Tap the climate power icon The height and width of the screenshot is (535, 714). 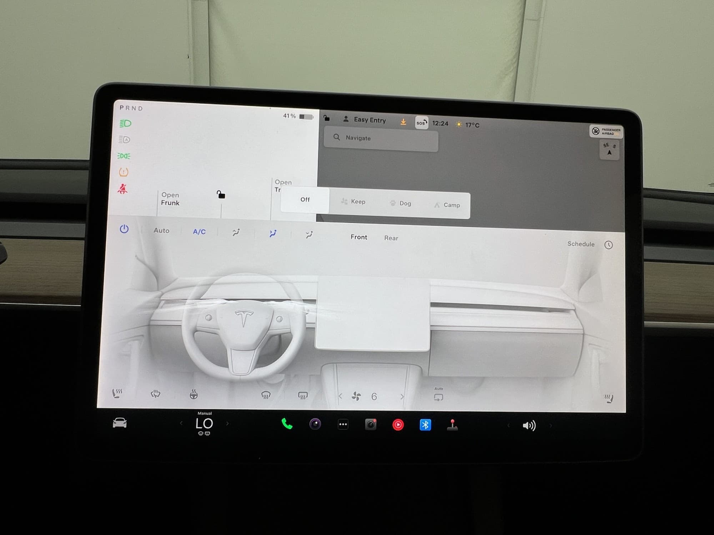[124, 229]
